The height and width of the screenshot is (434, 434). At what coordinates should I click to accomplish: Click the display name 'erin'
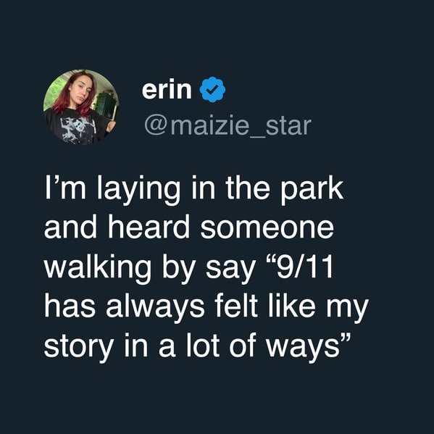[x=167, y=90]
